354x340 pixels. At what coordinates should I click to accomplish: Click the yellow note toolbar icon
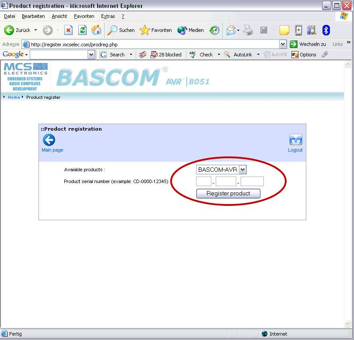[x=284, y=30]
